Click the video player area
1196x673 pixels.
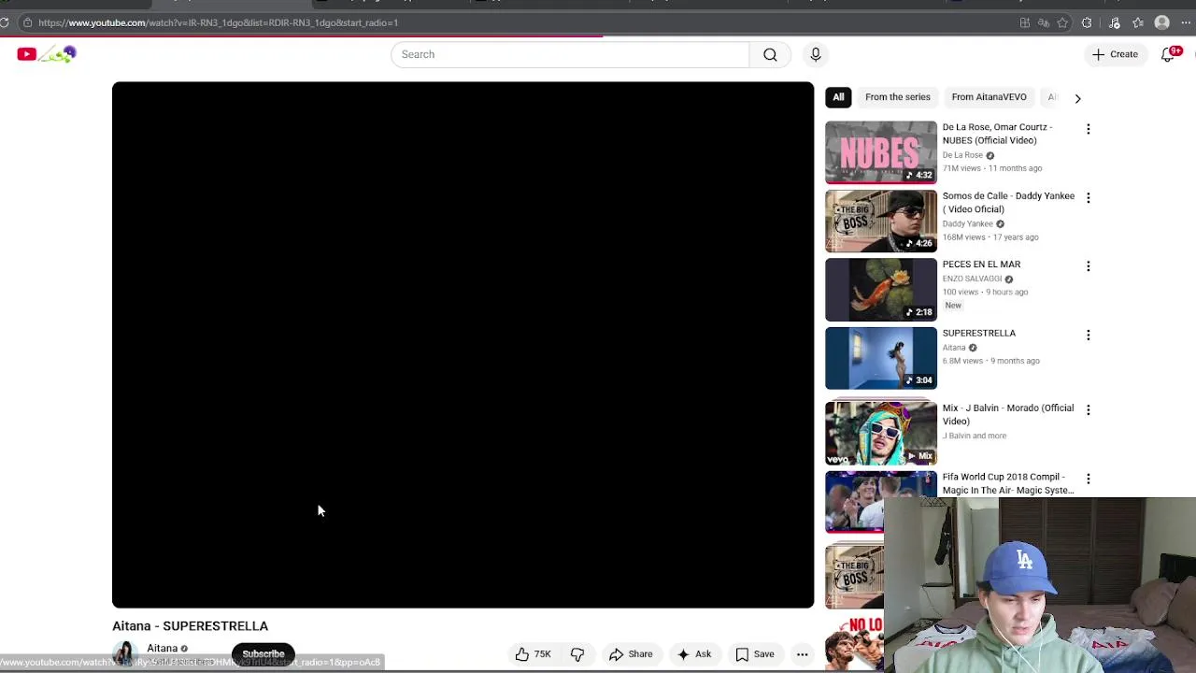click(x=463, y=345)
